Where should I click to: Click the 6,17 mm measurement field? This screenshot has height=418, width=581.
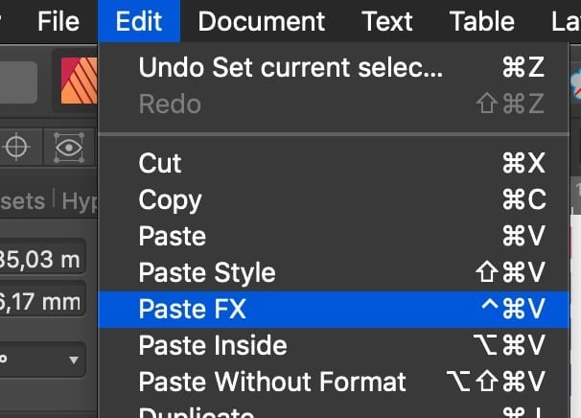(x=41, y=300)
